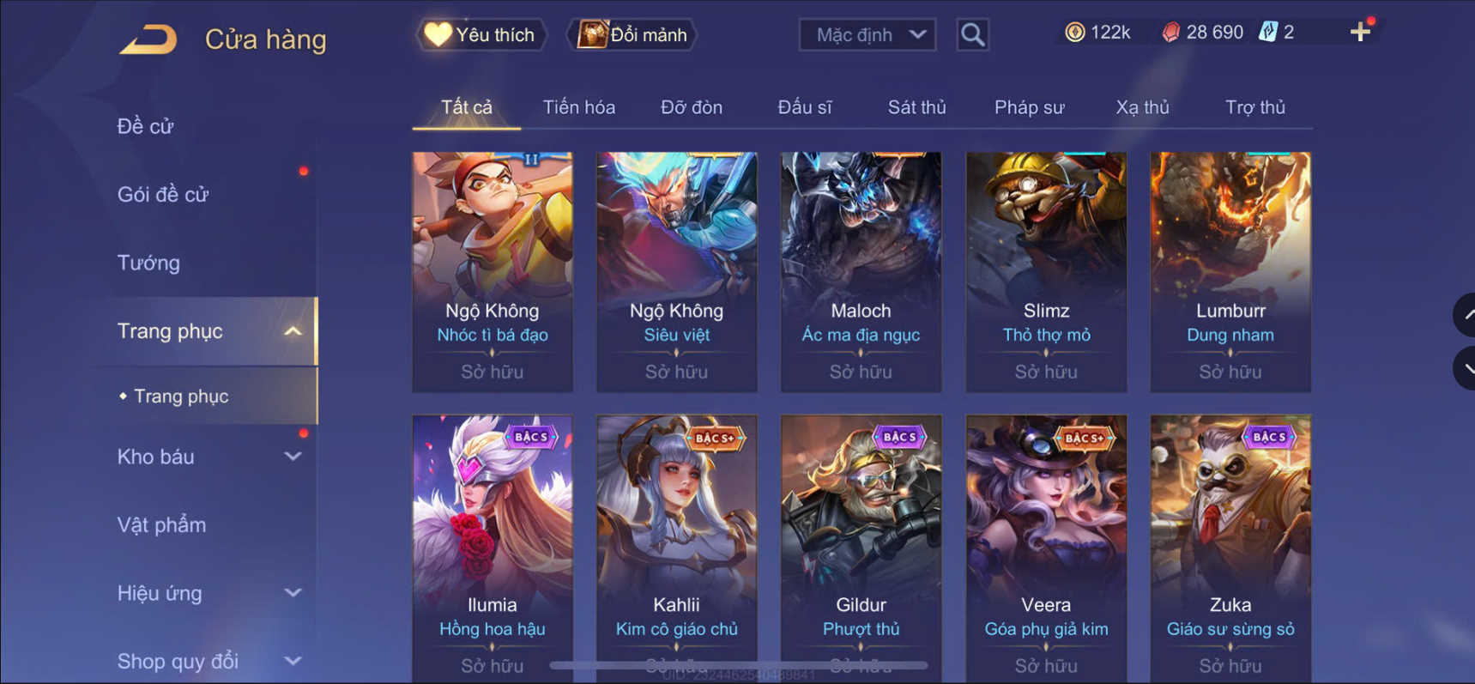Viewport: 1475px width, 684px height.
Task: Click the gold coin balance icon
Action: 1074,33
